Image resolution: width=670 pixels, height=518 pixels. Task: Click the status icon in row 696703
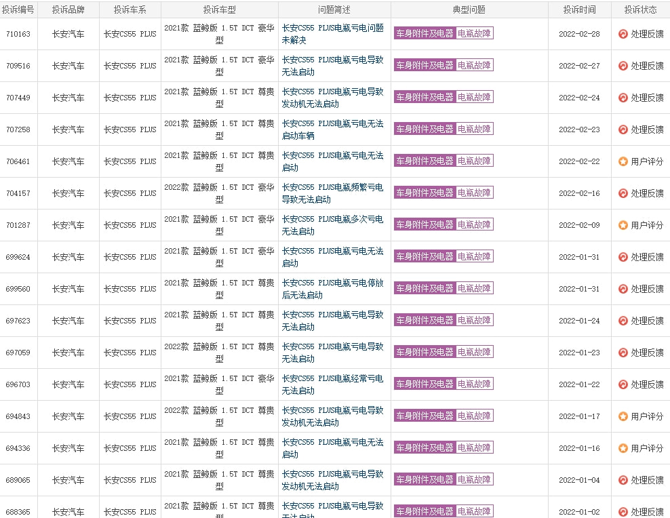click(x=623, y=384)
